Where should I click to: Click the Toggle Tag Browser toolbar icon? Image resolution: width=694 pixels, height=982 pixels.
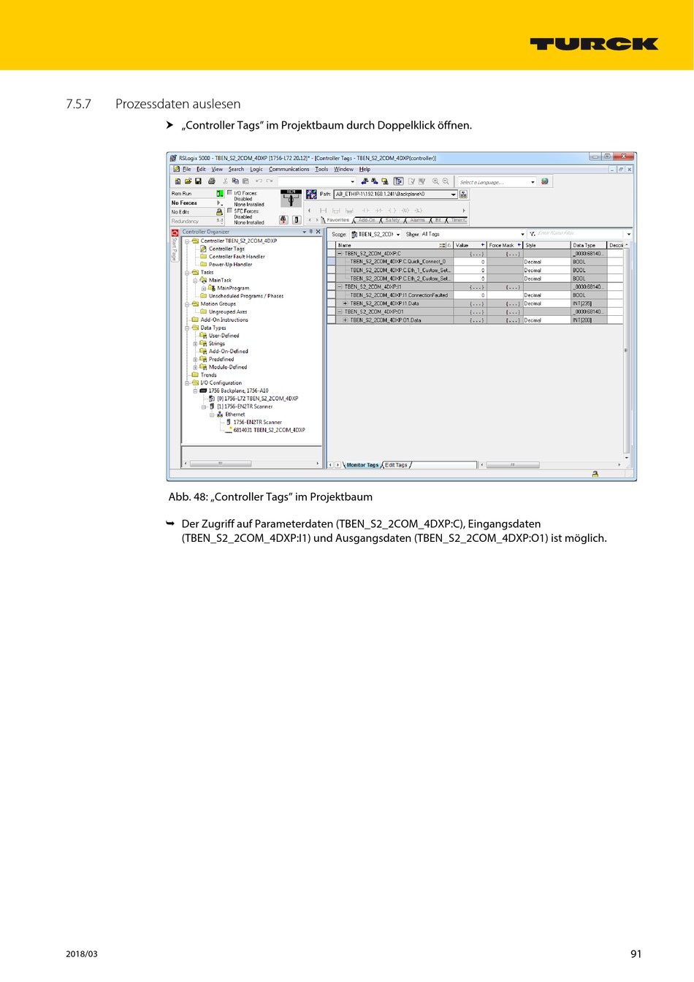tap(398, 181)
